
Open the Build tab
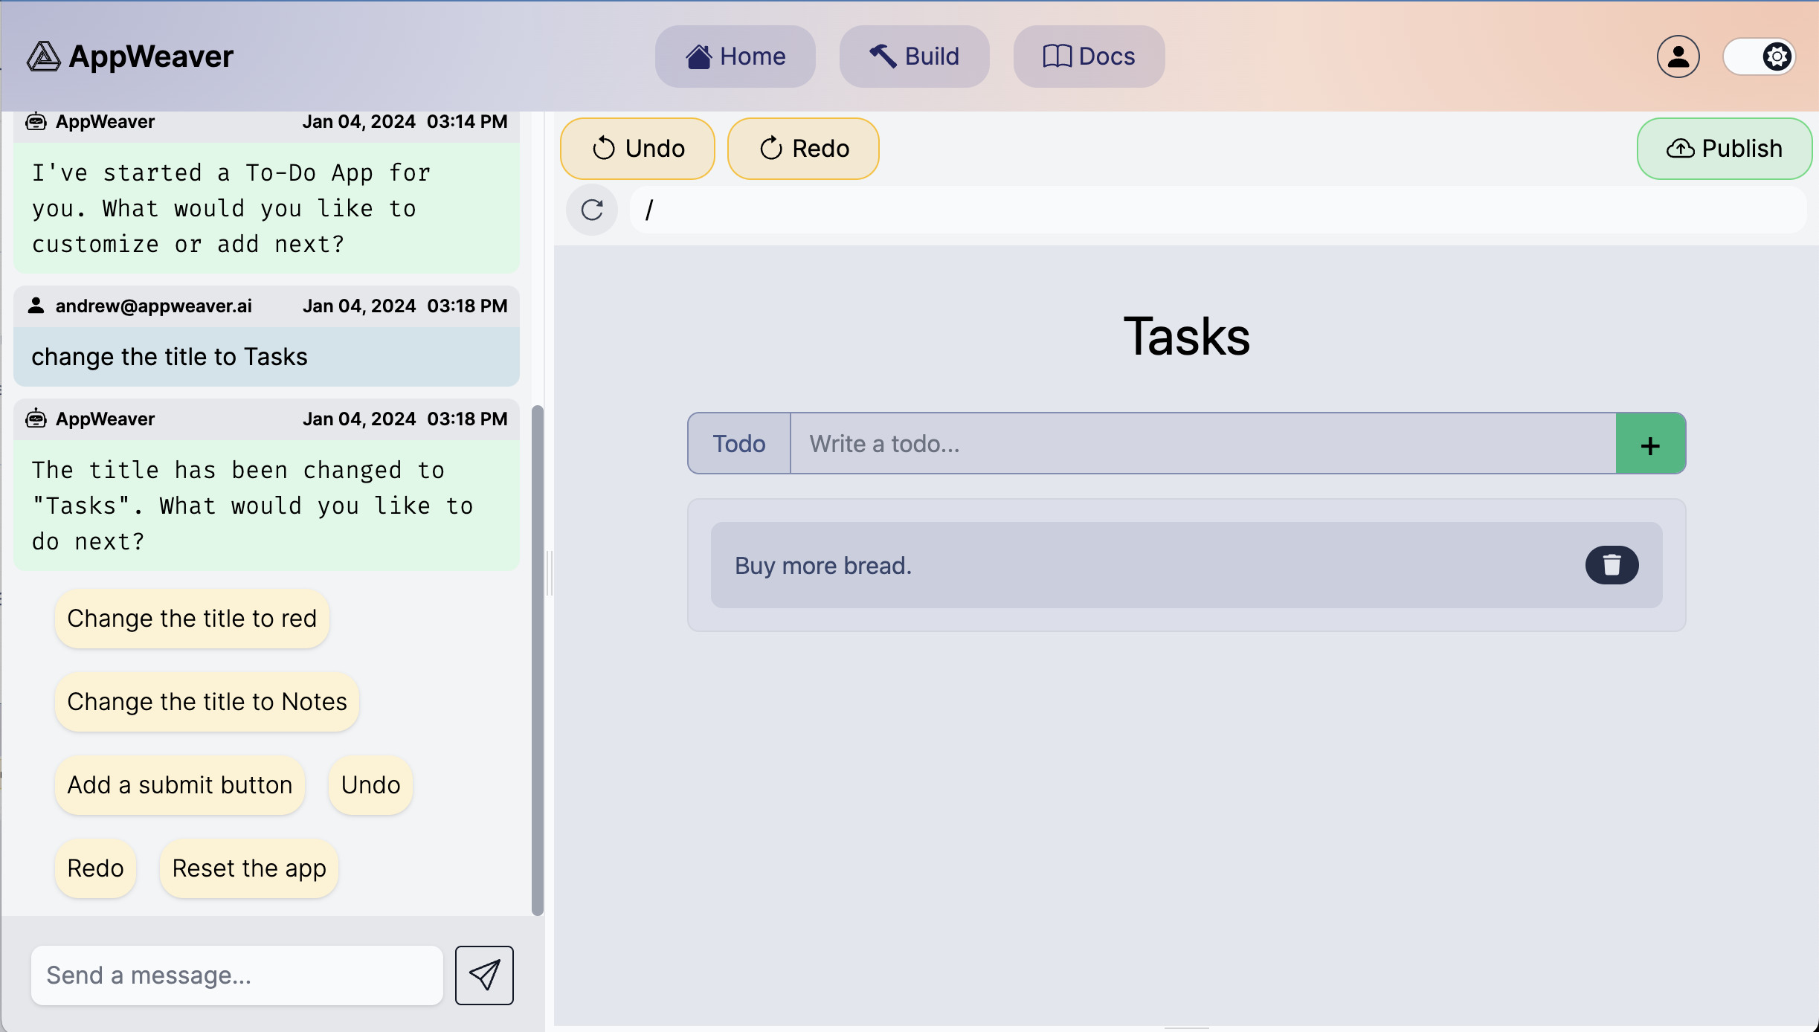click(914, 57)
